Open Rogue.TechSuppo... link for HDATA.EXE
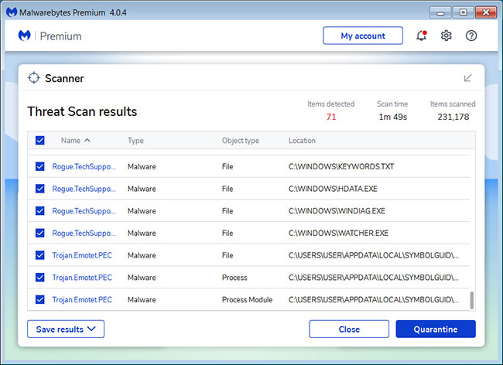 [x=84, y=189]
